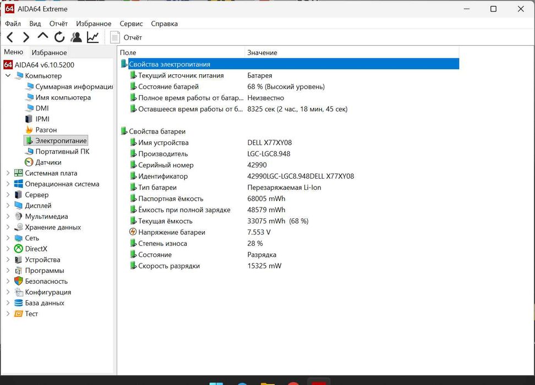Click the Тест benchmark icon
This screenshot has width=535, height=385.
[18, 313]
